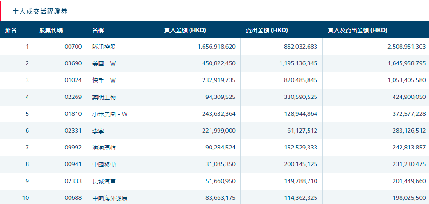Click buy amount 221,999,000
429x204 pixels.
(218, 131)
